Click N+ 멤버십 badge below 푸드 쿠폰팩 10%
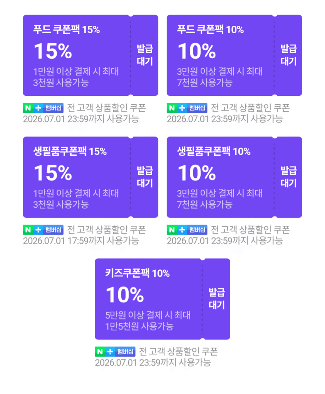Viewport: 325px width, 394px height. tap(187, 108)
